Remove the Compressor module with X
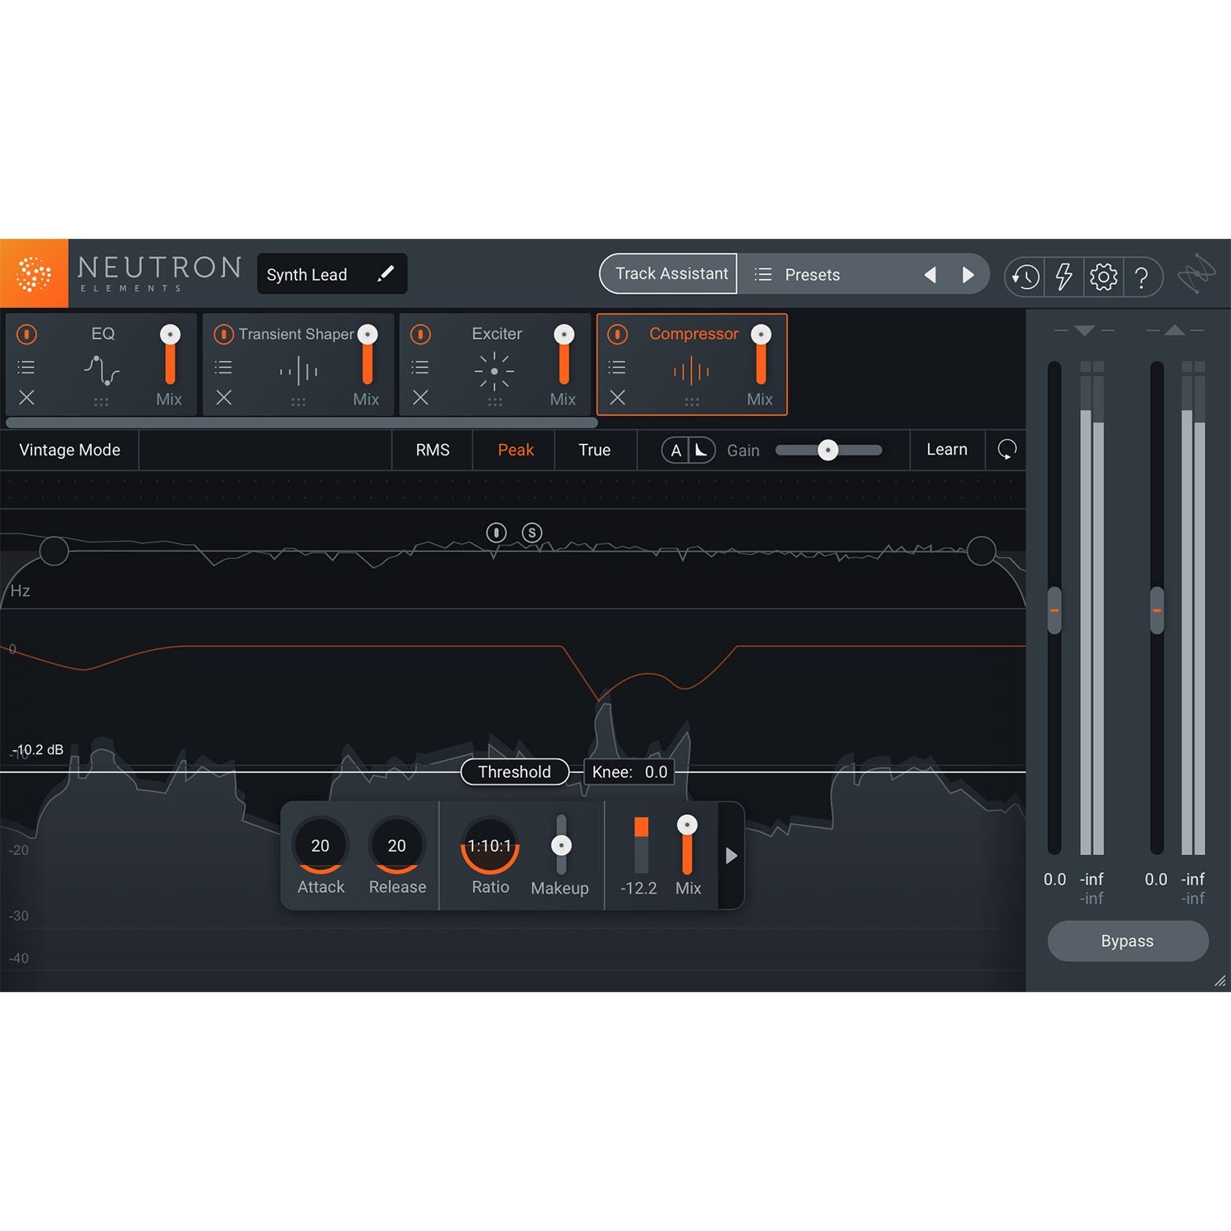Screen dimensions: 1231x1231 (618, 397)
